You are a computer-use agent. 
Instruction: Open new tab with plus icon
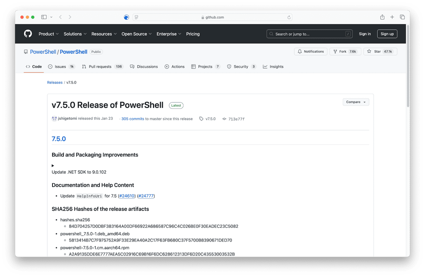pyautogui.click(x=392, y=17)
